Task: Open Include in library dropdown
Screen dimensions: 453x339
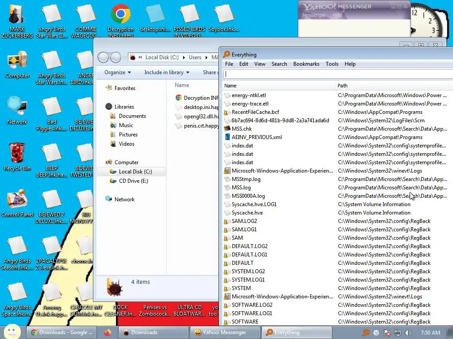Action: [167, 72]
